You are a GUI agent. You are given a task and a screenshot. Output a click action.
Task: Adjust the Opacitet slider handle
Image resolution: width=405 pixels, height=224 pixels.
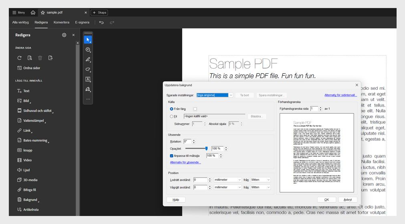pos(206,149)
